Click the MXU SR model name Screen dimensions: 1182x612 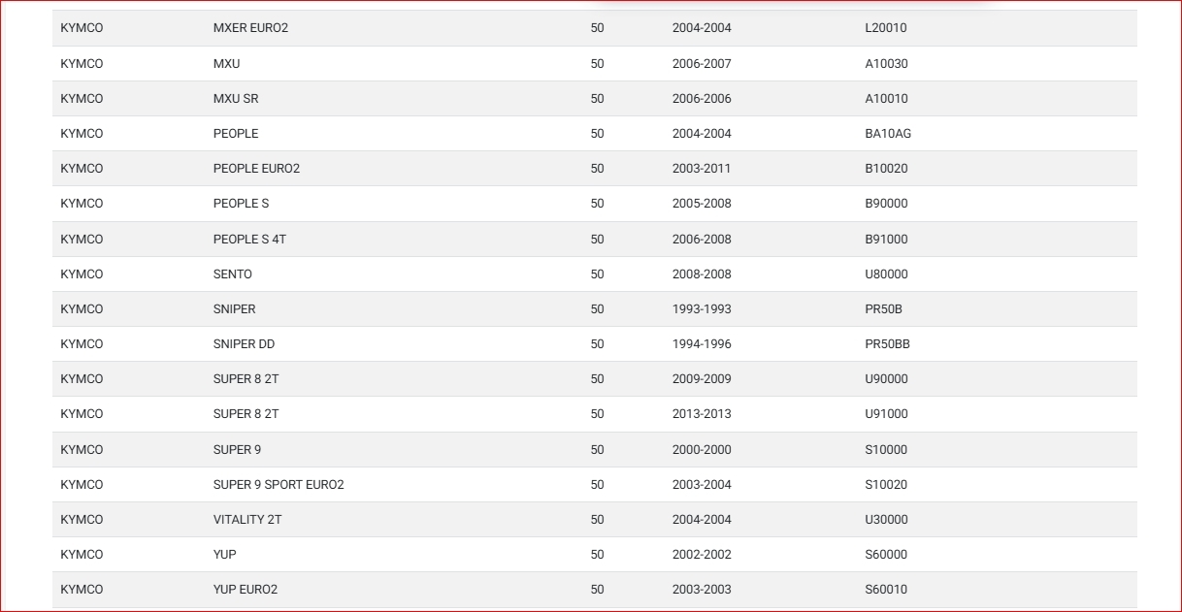point(236,99)
